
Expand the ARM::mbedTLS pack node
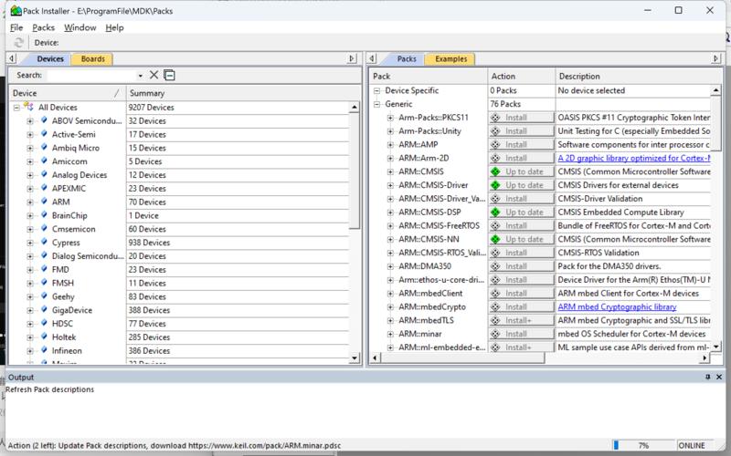391,321
